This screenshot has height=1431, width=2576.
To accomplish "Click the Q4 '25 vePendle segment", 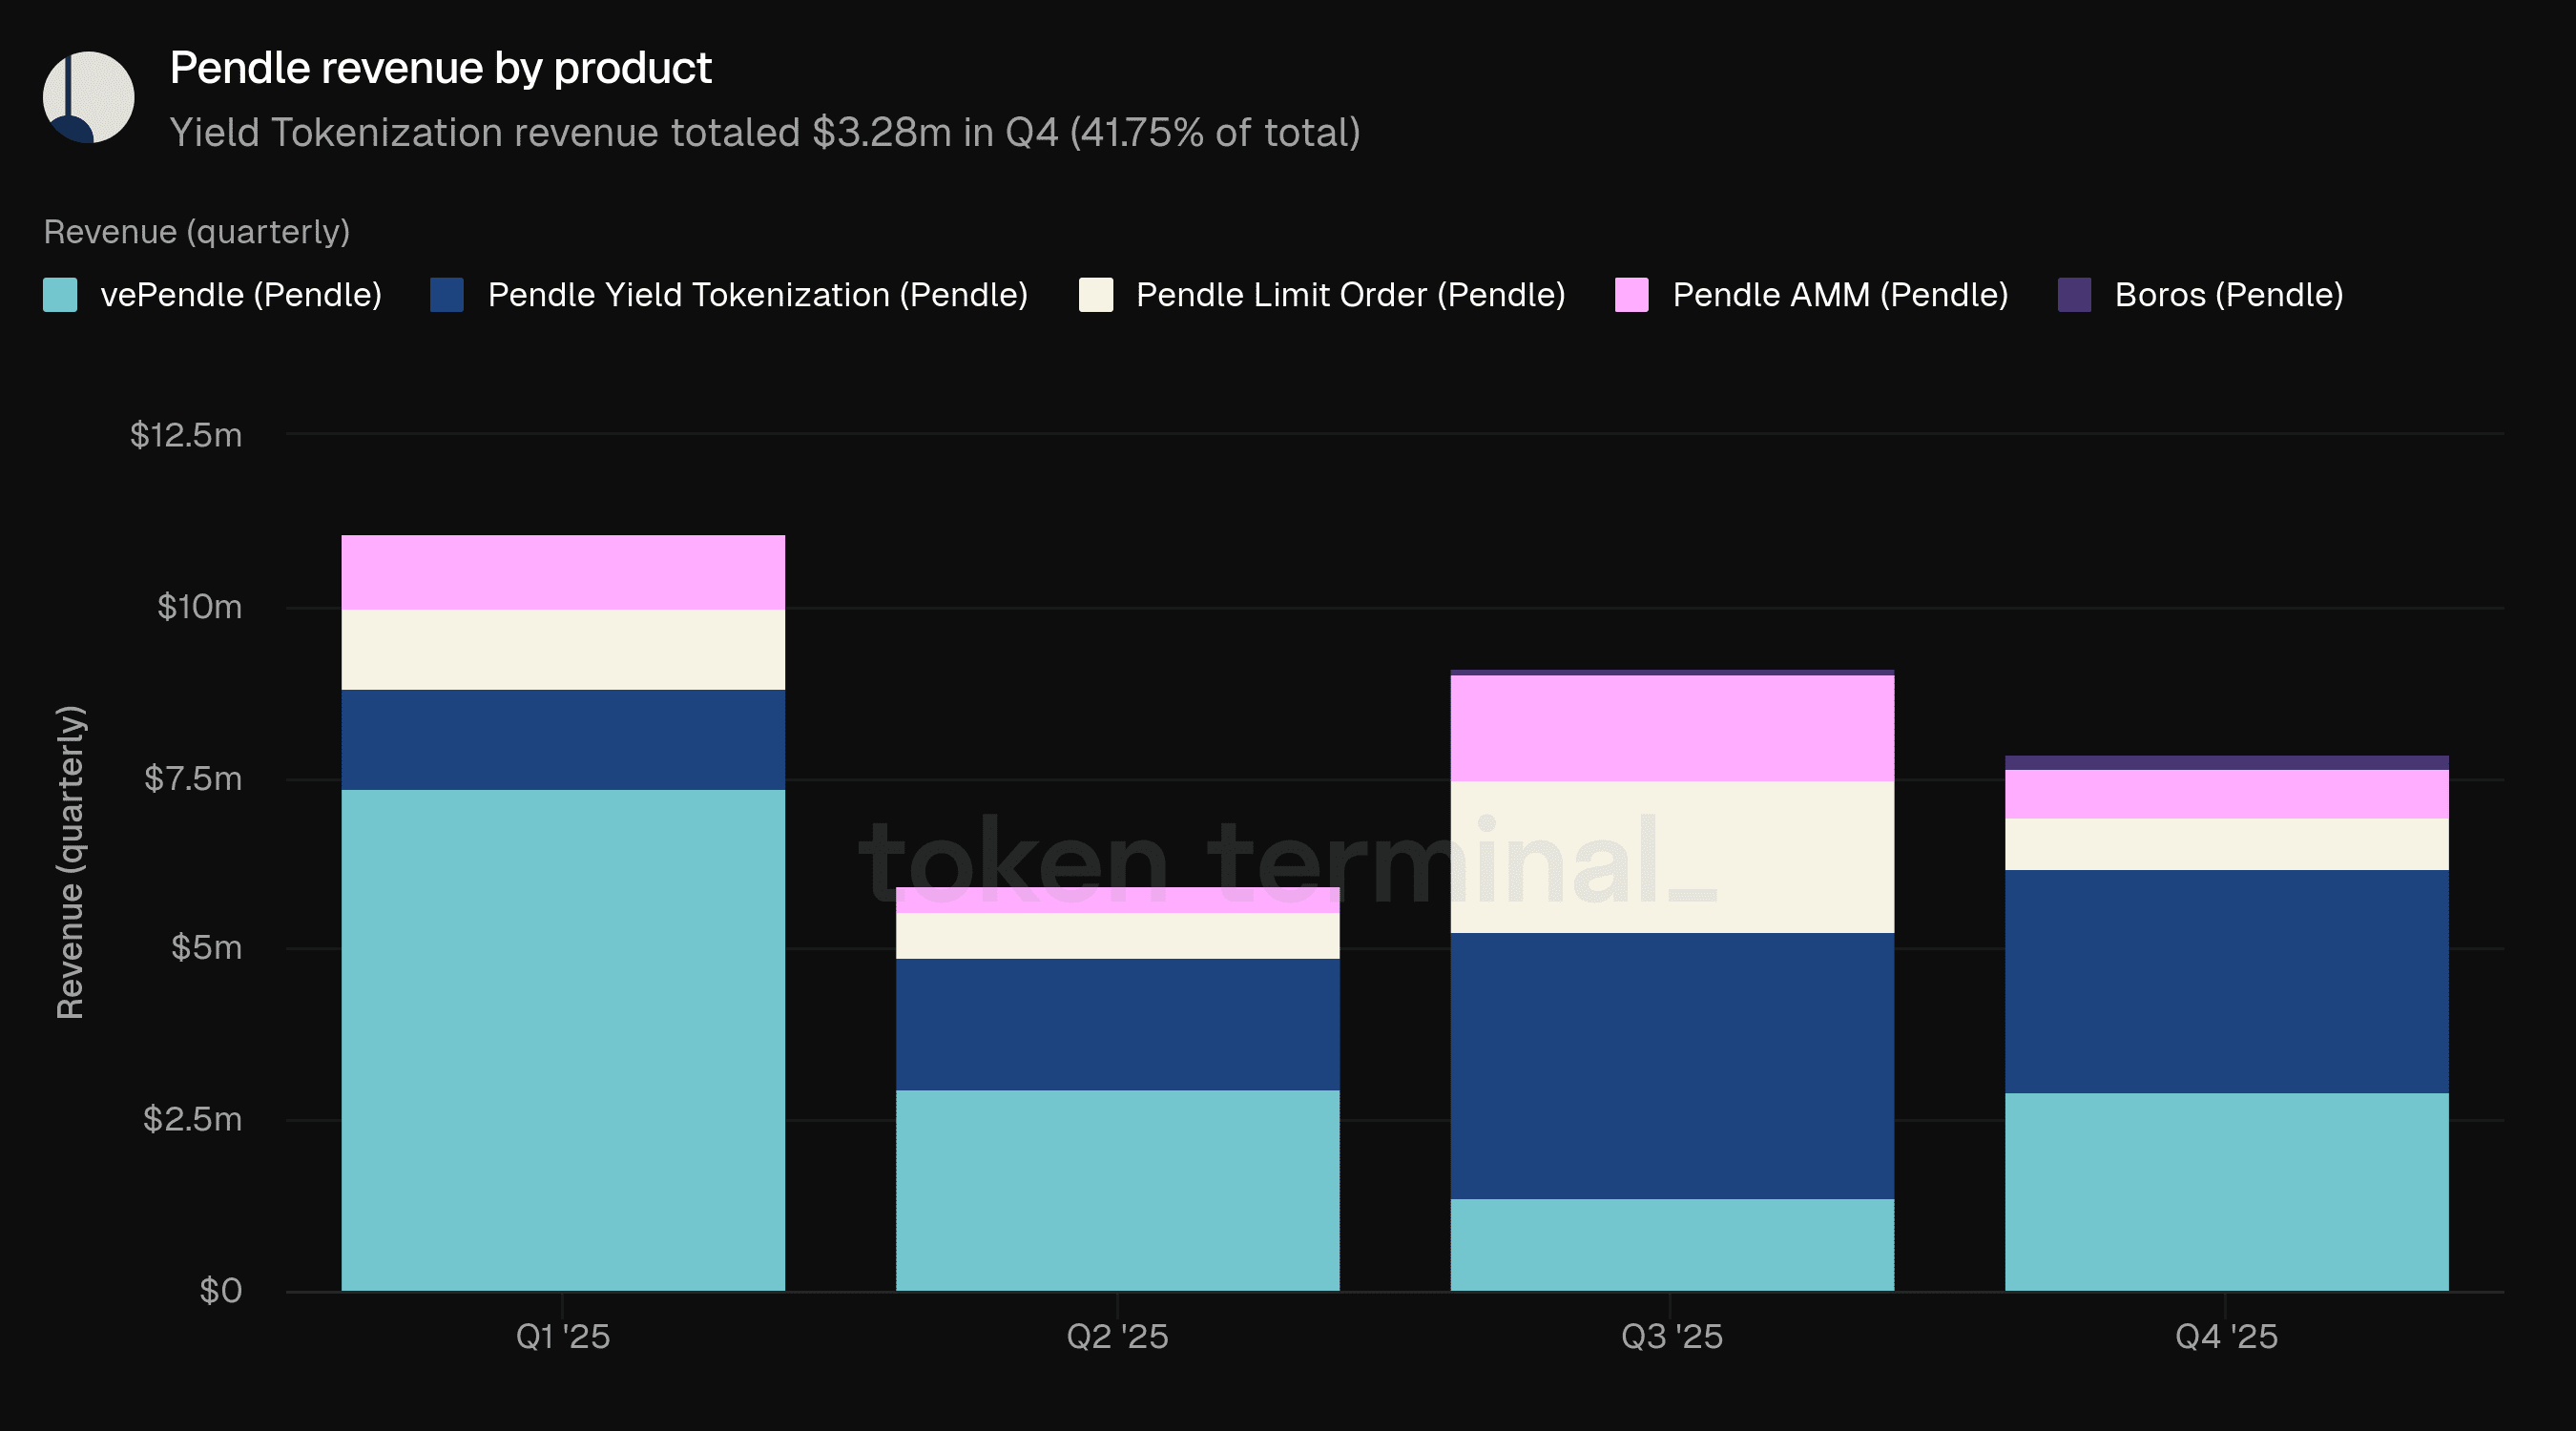I will (x=2226, y=1191).
